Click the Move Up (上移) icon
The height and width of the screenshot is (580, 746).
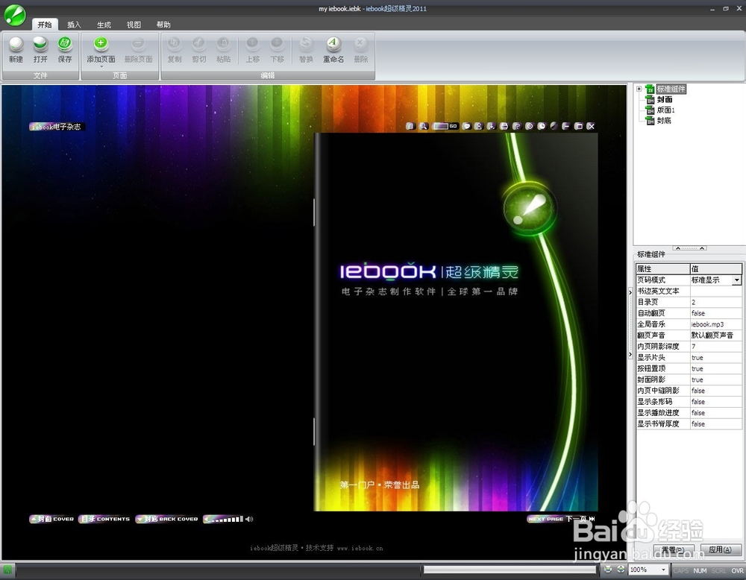253,45
